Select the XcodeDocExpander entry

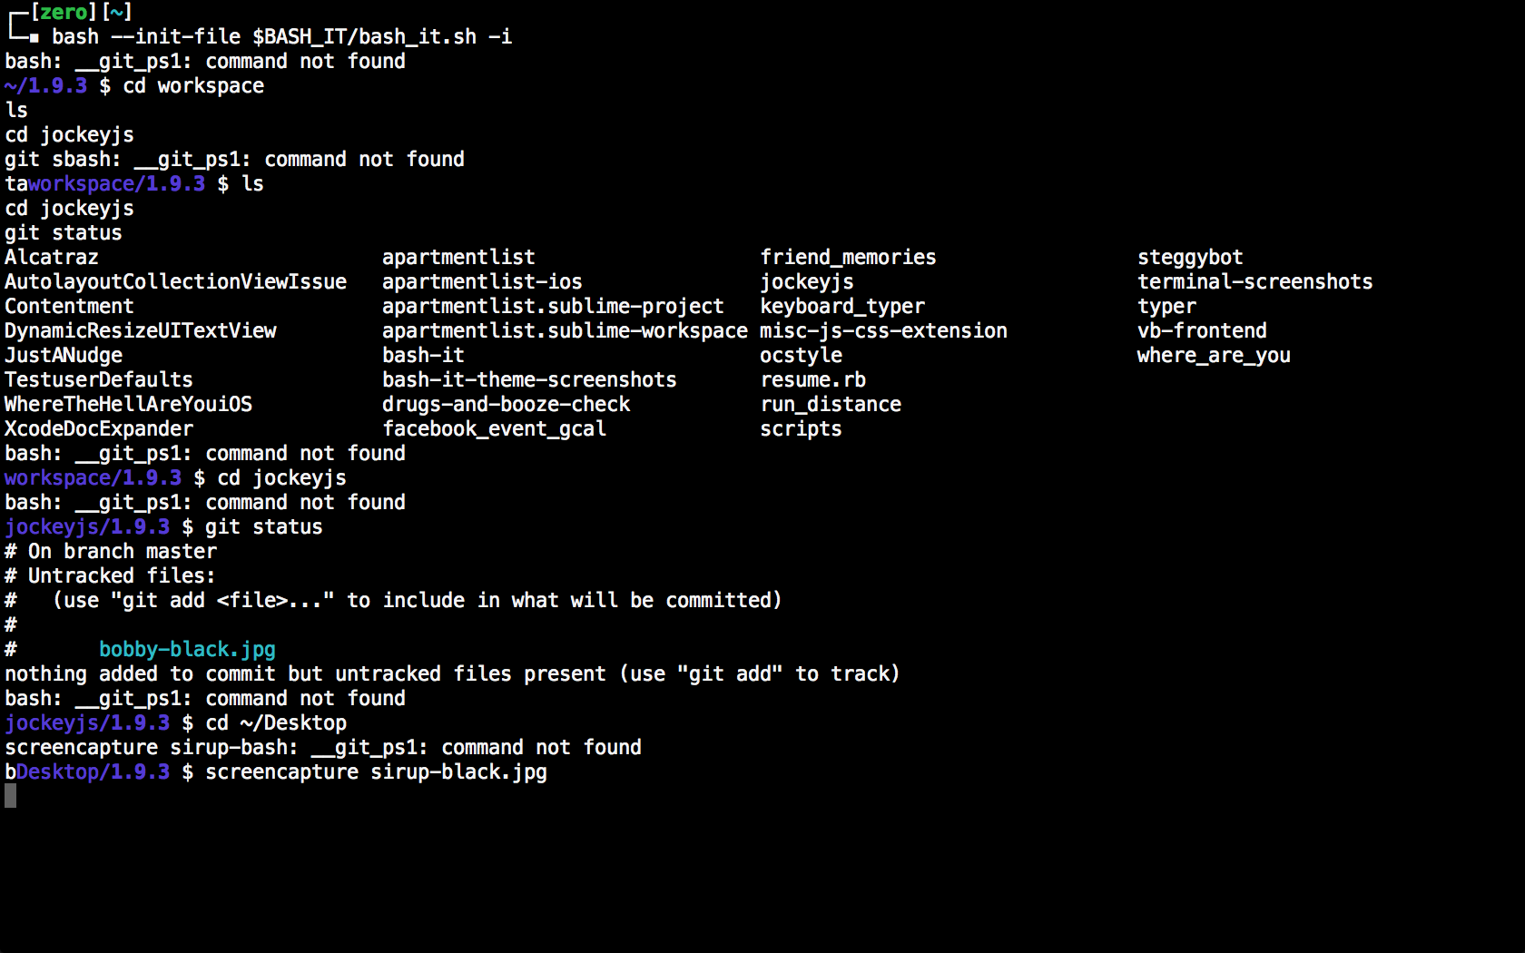coord(99,429)
